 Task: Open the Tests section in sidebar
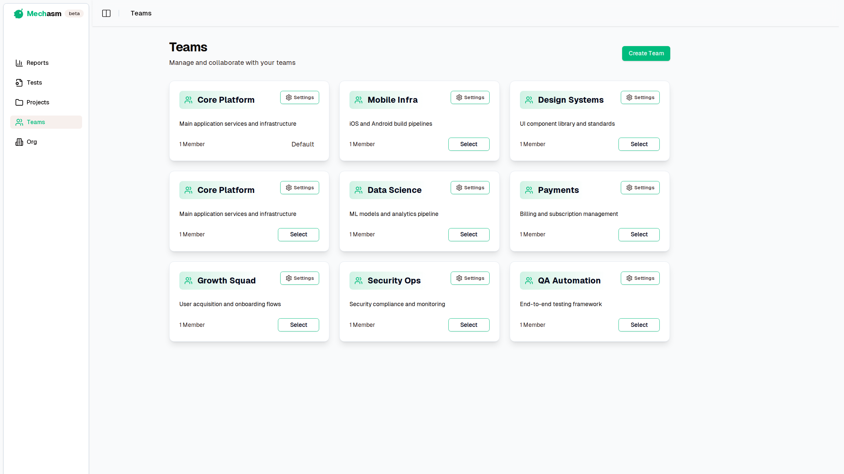(34, 83)
